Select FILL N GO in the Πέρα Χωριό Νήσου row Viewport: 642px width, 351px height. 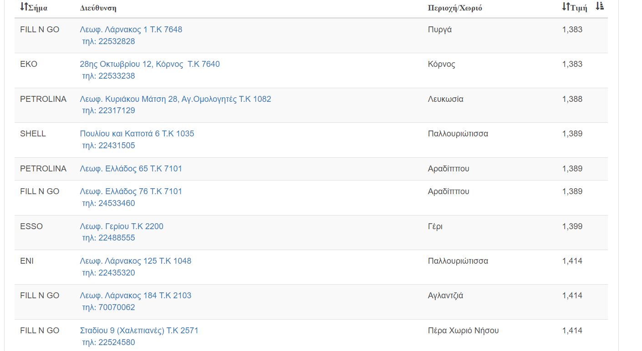(40, 331)
